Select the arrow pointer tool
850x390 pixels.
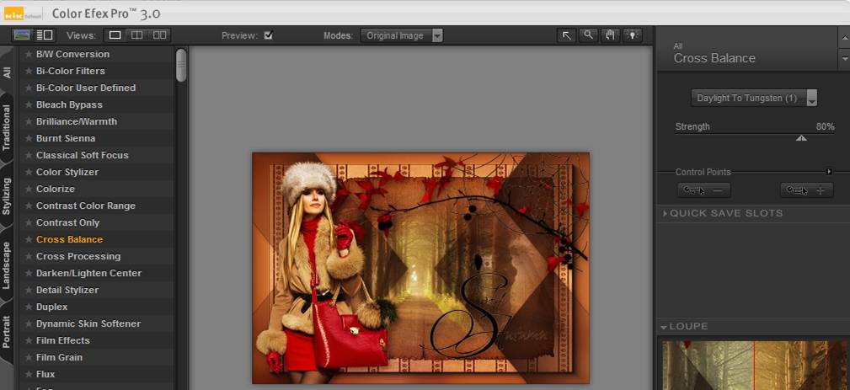click(x=567, y=35)
